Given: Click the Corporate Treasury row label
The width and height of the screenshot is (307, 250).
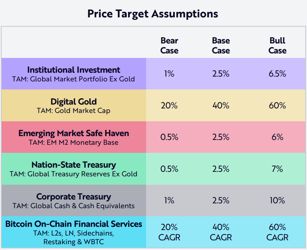Looking at the screenshot, I should [74, 197].
